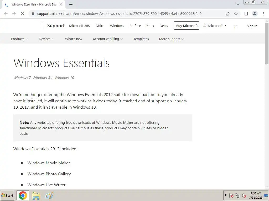Go back to previous page
This screenshot has height=201, width=269.
click(6, 14)
